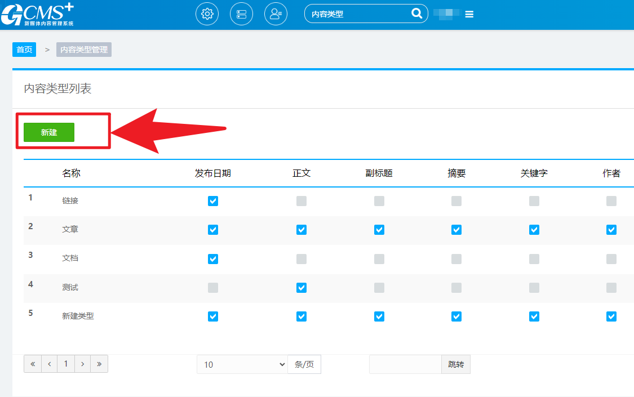
Task: Click the GCMS+ logo
Action: (37, 14)
